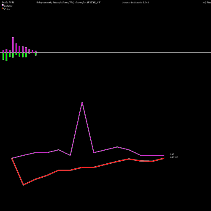Click the Volume legend color swatch
The height and width of the screenshot is (211, 211).
[x=3, y=5]
